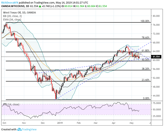Viewport: 164px width, 133px height.
Task: Click the 44.000 price axis label
Action: click(156, 96)
